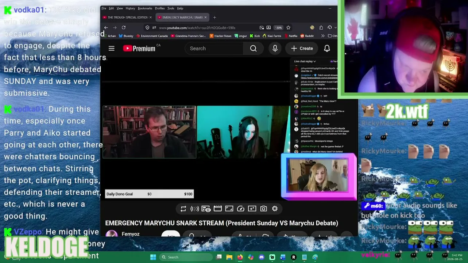Take a video screenshot with camera icon
468x263 pixels.
pos(263,209)
